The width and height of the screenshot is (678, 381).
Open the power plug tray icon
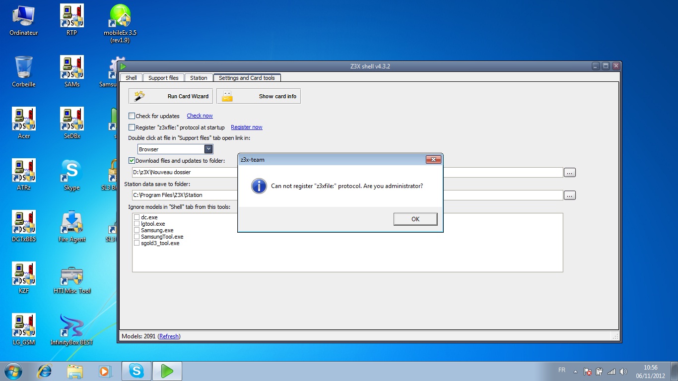pyautogui.click(x=600, y=371)
